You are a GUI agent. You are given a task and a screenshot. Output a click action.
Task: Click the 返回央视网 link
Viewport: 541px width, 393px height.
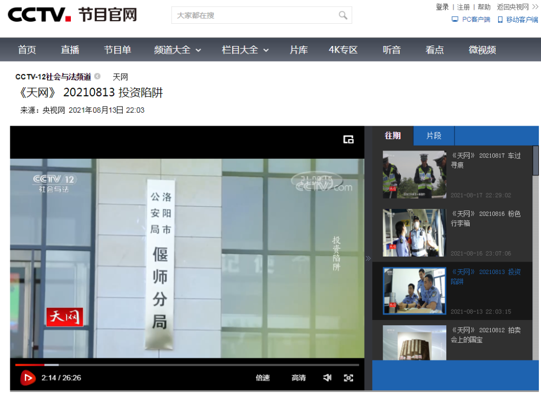tap(513, 7)
